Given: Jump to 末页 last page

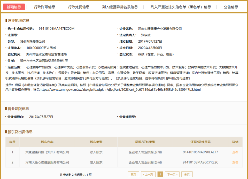Looking at the screenshot, I should click(x=187, y=174).
